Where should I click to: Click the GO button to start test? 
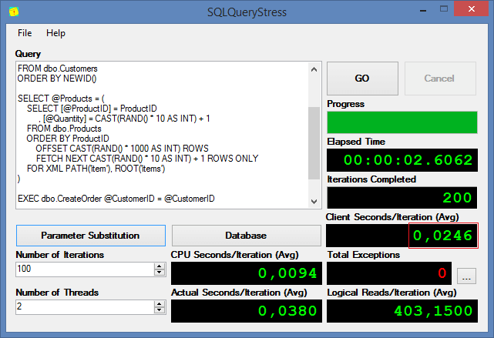pos(362,79)
